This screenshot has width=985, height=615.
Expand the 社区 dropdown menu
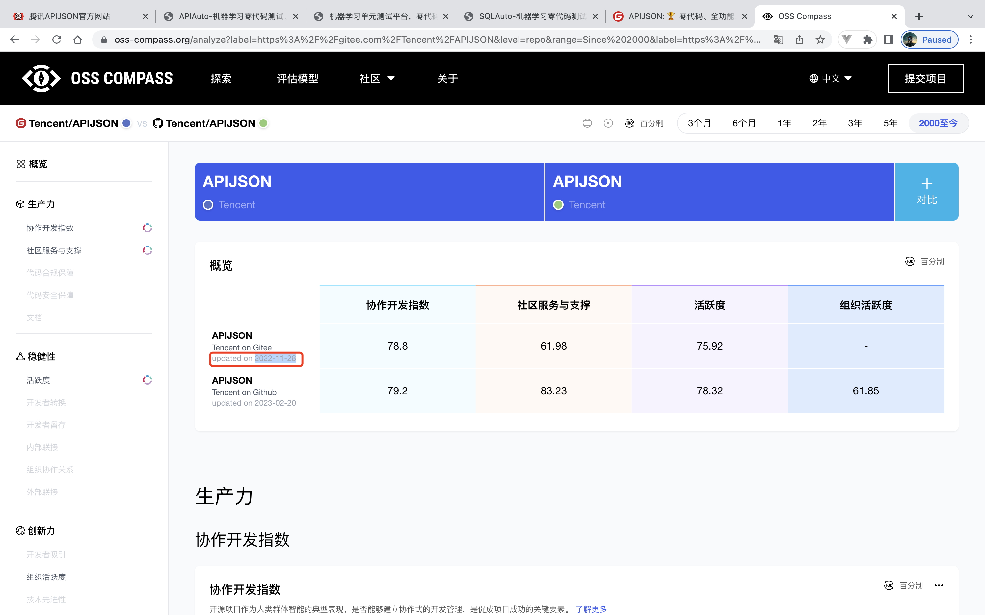coord(377,78)
